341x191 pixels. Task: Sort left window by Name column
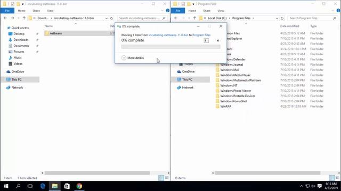pos(48,26)
